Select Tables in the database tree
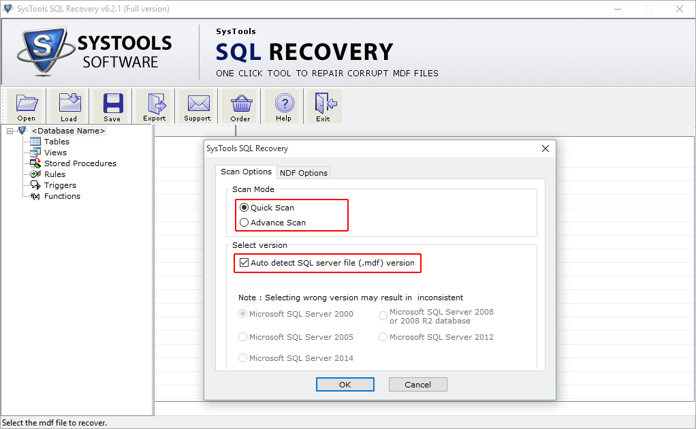 click(x=57, y=142)
